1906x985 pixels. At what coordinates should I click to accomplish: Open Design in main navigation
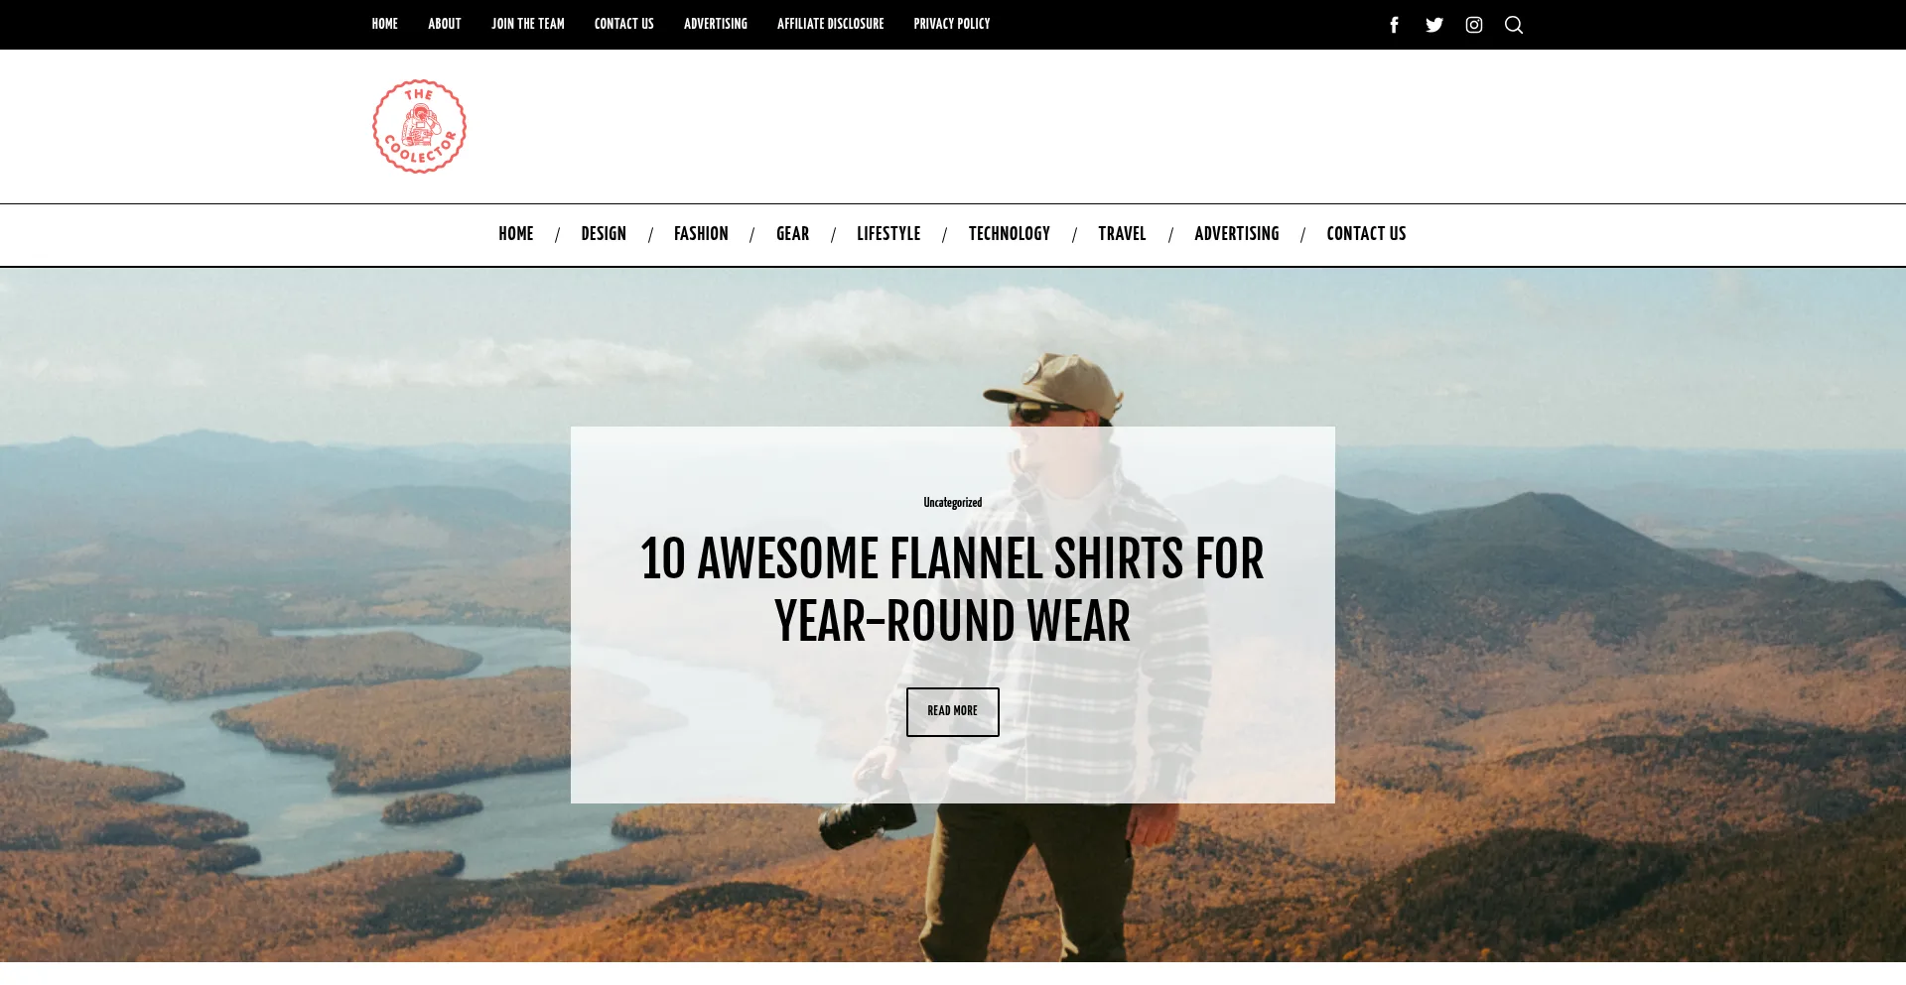click(604, 234)
